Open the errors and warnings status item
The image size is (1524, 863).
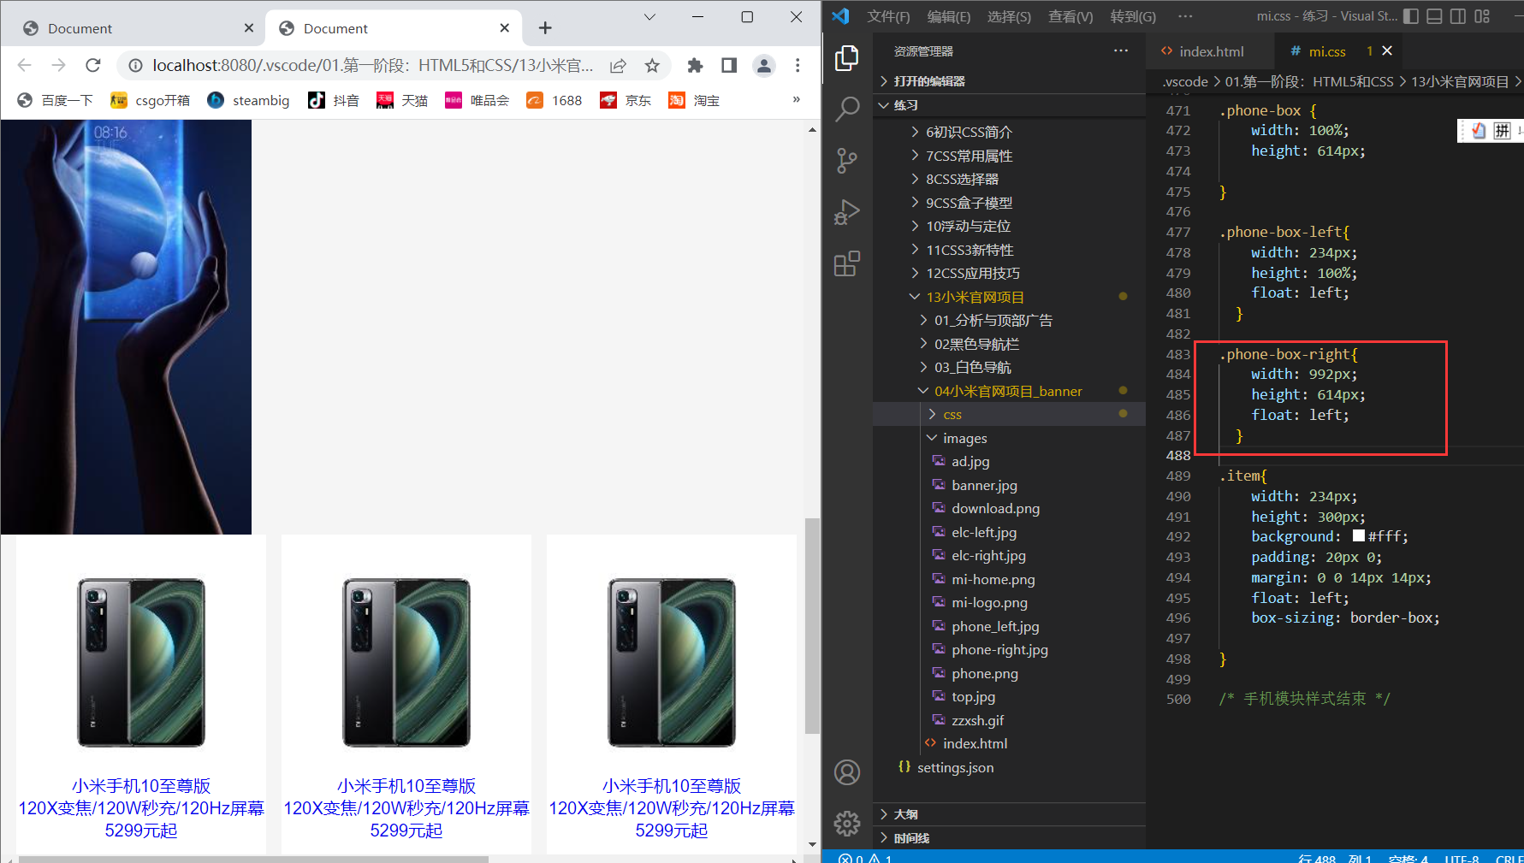tap(865, 858)
